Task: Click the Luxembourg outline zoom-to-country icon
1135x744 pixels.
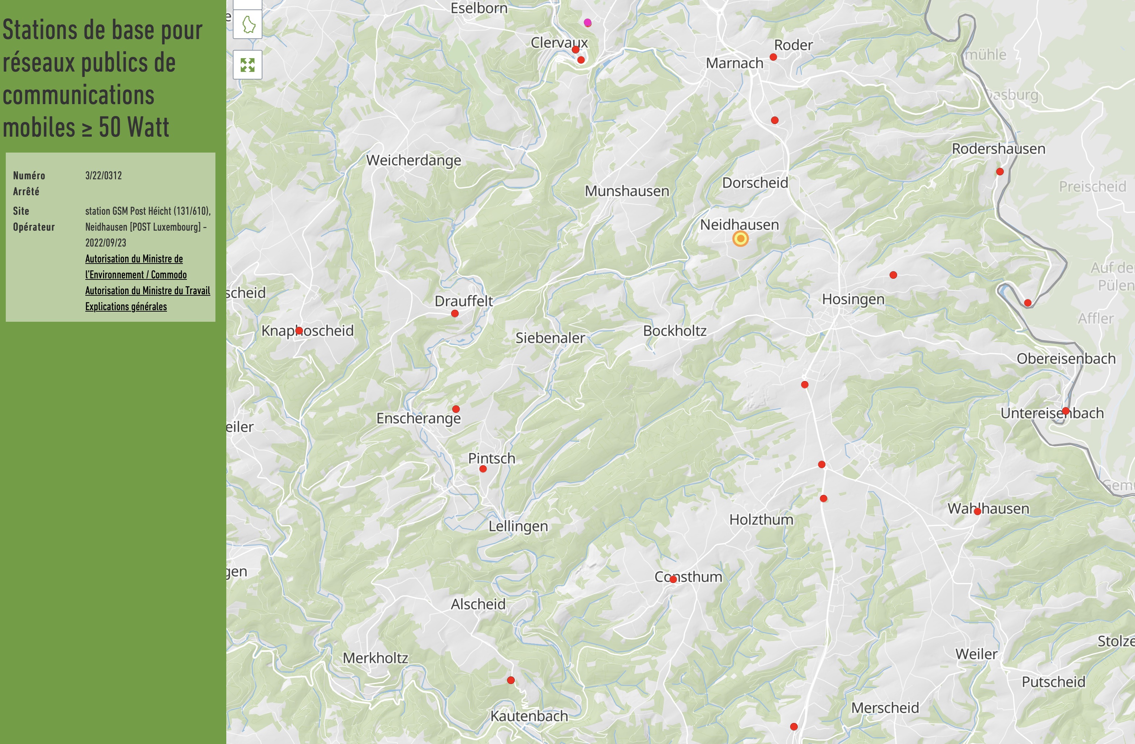Action: tap(248, 24)
